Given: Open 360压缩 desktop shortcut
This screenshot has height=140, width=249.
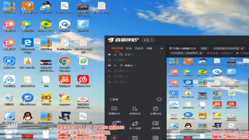Looking at the screenshot, I should [9, 7].
